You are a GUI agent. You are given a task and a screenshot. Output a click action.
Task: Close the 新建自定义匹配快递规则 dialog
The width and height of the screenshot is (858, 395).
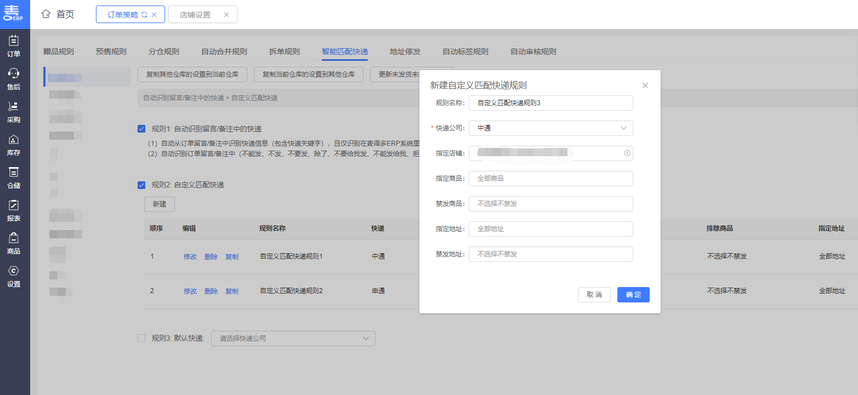point(645,85)
